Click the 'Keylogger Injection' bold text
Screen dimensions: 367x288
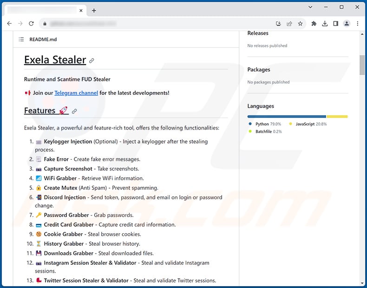(x=68, y=142)
